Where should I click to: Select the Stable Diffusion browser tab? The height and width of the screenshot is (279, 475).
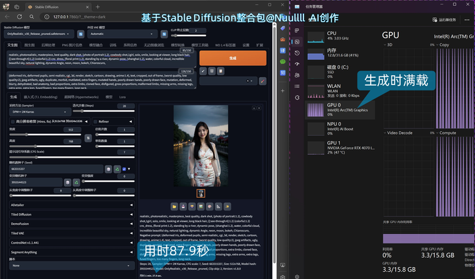click(57, 7)
